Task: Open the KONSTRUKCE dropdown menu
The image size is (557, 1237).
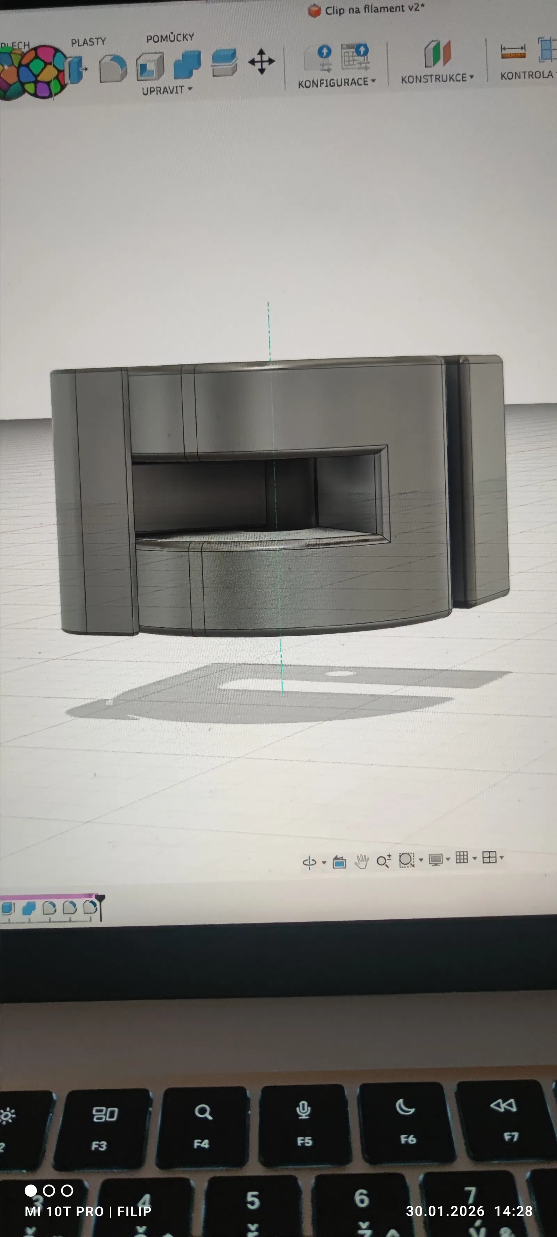Action: tap(437, 78)
